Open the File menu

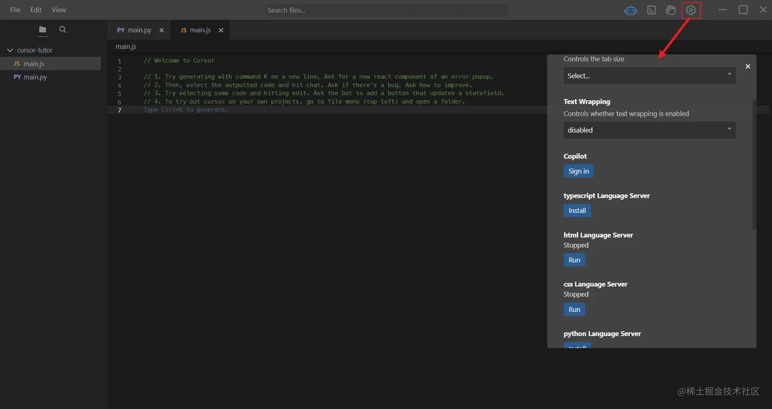click(x=15, y=10)
